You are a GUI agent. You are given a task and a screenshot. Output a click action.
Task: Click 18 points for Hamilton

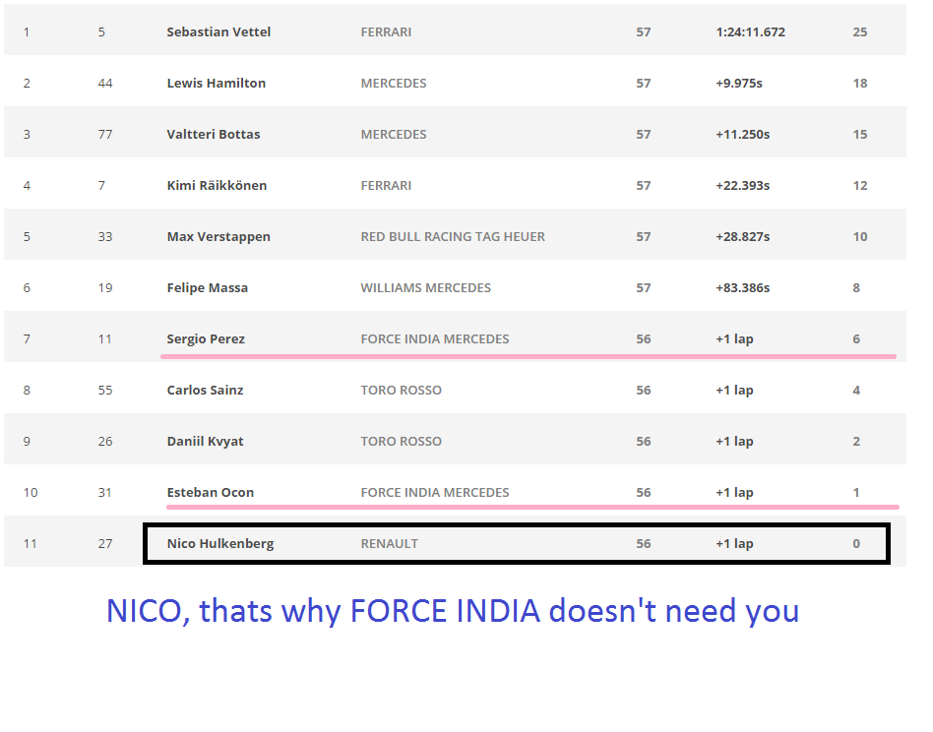pyautogui.click(x=860, y=84)
